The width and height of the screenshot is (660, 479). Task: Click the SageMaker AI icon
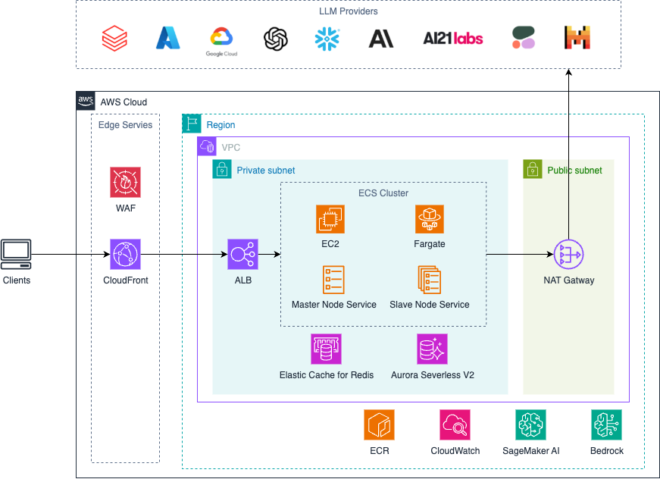click(530, 425)
